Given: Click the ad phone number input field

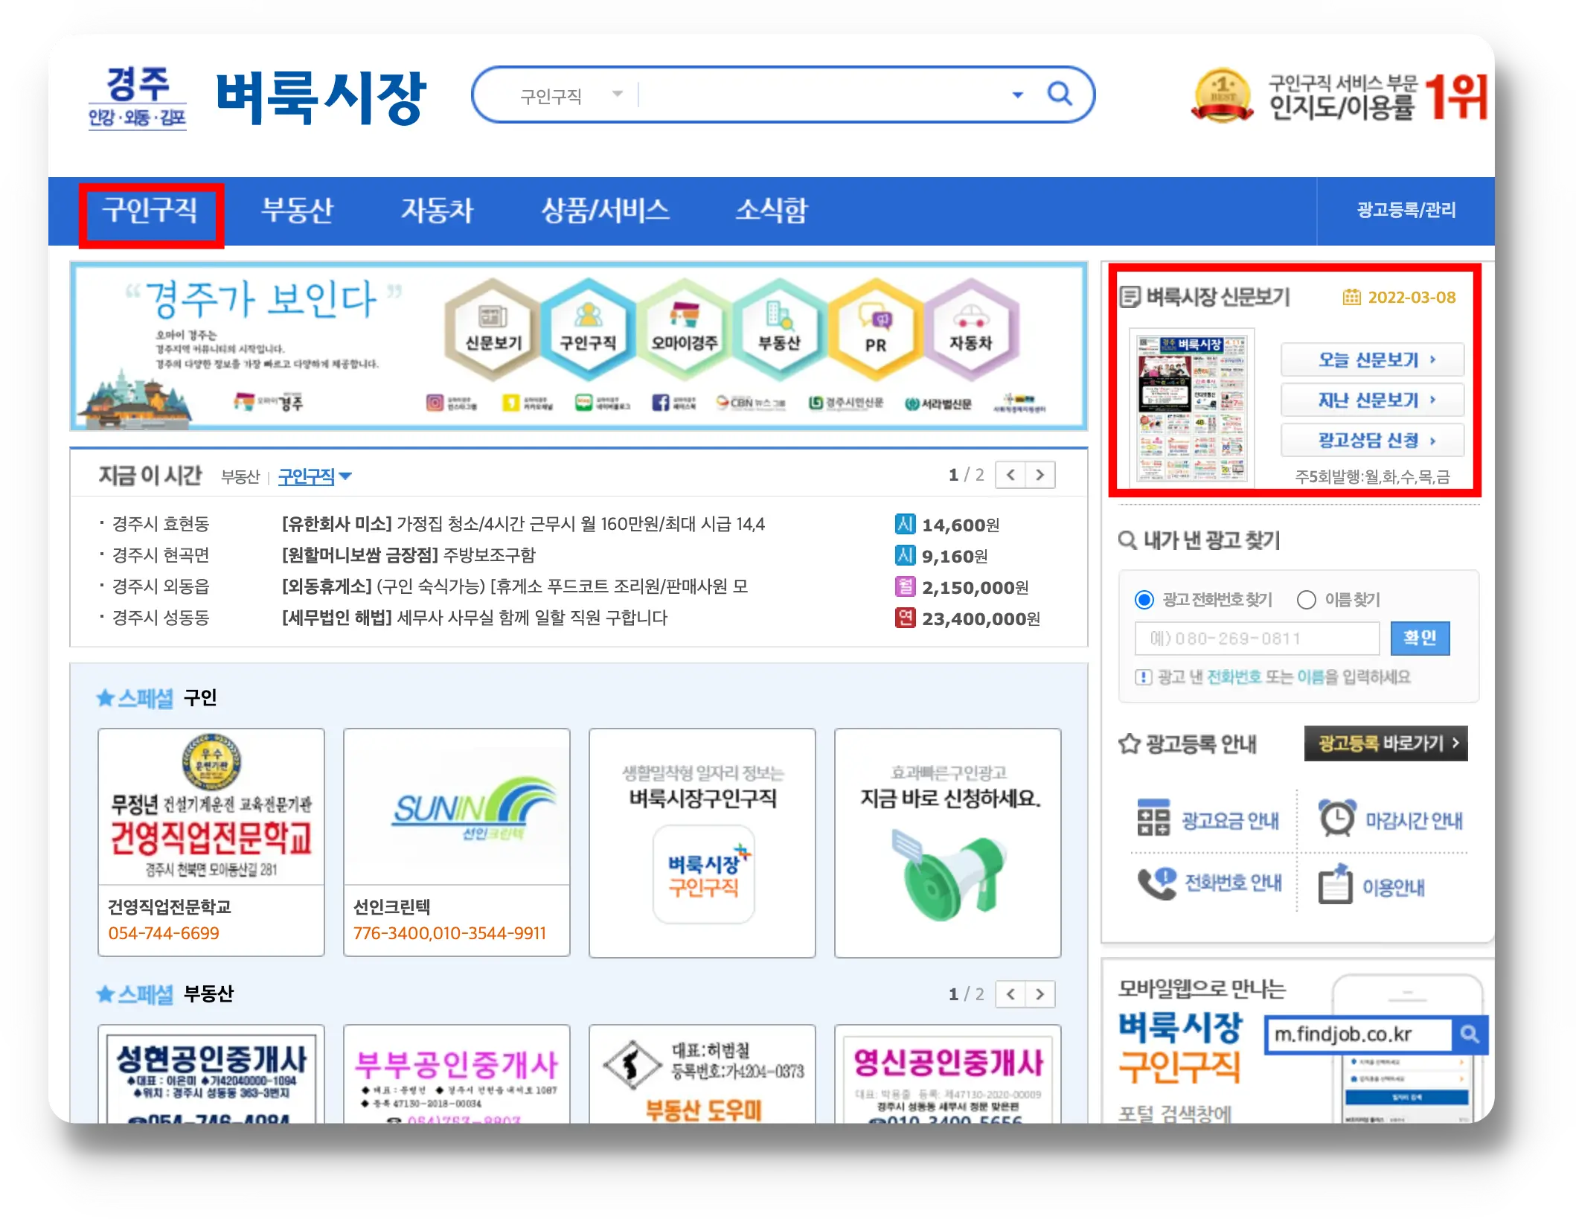Looking at the screenshot, I should coord(1257,639).
